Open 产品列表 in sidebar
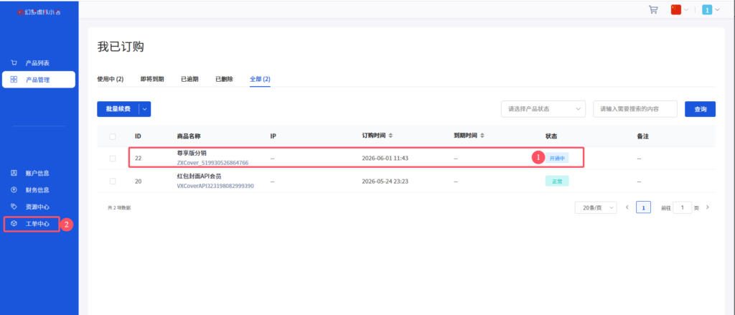The height and width of the screenshot is (315, 735). (39, 63)
